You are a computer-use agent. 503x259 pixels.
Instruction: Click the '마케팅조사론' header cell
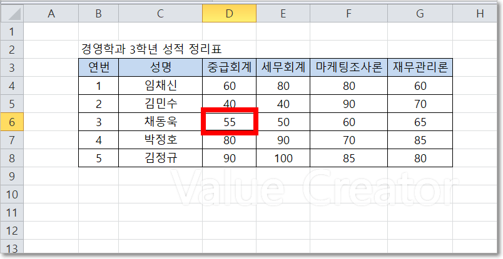[348, 67]
